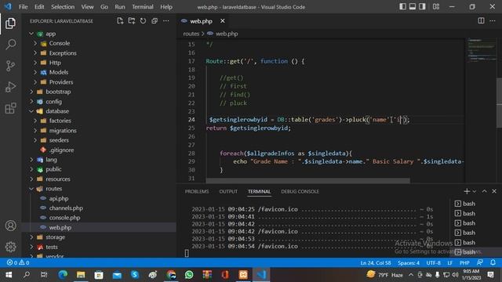
Task: Open terminal launch profile dropdown
Action: pyautogui.click(x=475, y=191)
